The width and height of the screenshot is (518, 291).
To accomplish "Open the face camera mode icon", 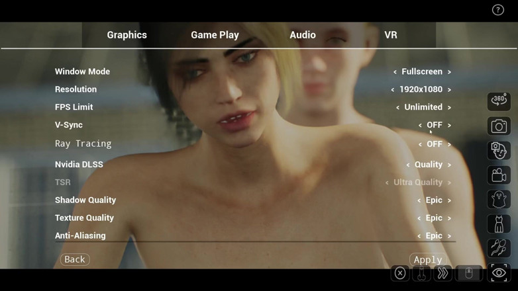I will tap(499, 150).
